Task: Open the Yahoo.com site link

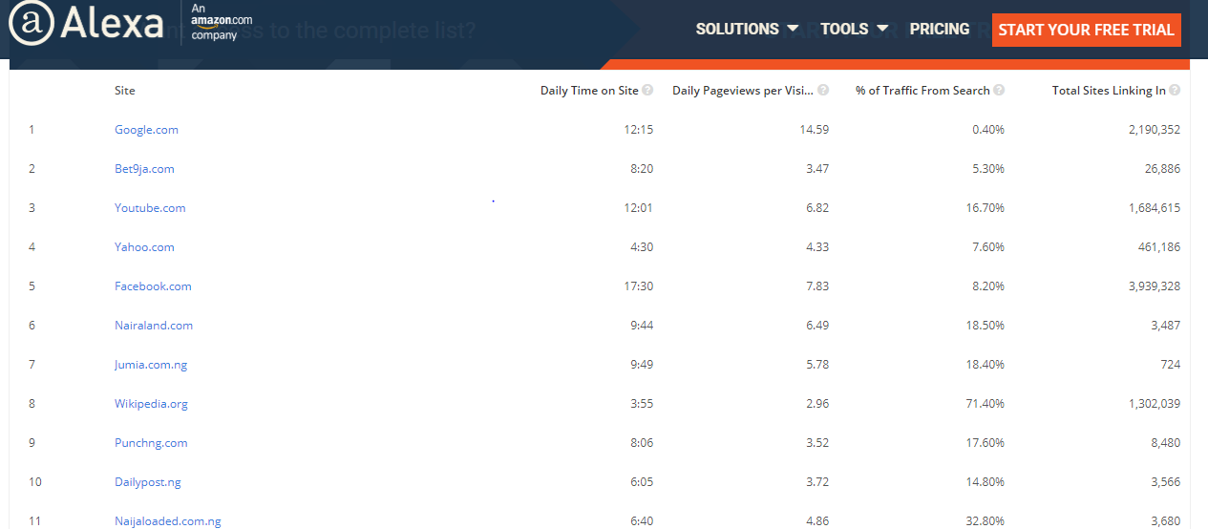Action: point(144,247)
